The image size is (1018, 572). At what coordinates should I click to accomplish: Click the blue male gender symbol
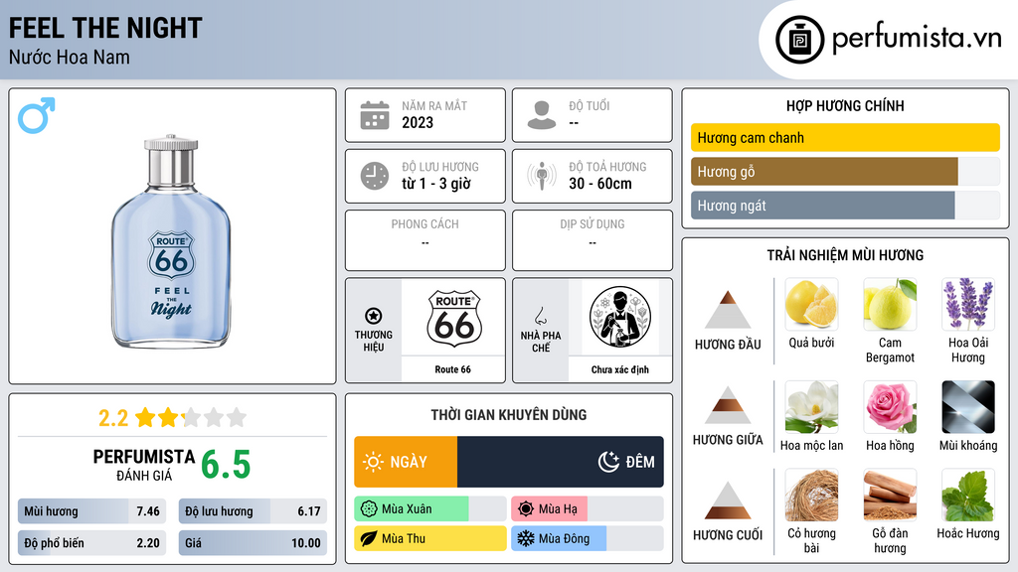(x=37, y=115)
